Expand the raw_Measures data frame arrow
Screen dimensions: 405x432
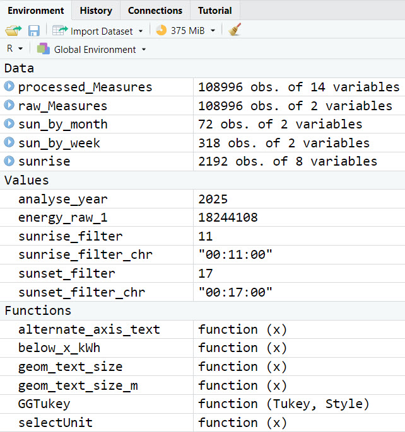(x=9, y=106)
